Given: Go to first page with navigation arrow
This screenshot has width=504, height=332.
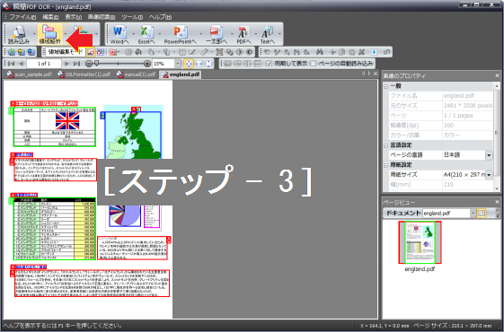Looking at the screenshot, I should coord(12,64).
